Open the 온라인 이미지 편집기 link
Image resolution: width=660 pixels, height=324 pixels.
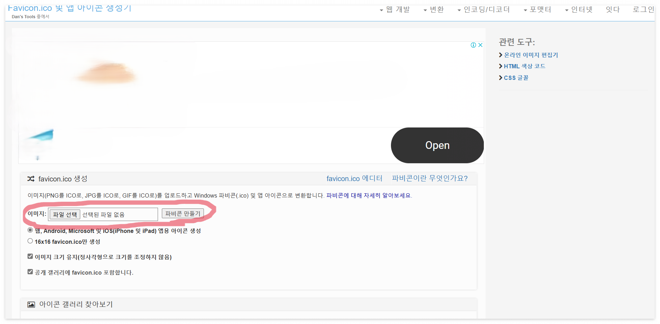click(x=531, y=55)
